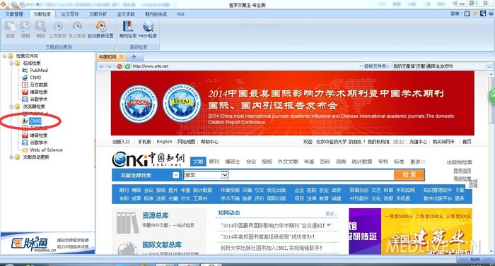This screenshot has width=495, height=266.
Task: Collapse the 浏览器检索 folder node
Action: 11,107
